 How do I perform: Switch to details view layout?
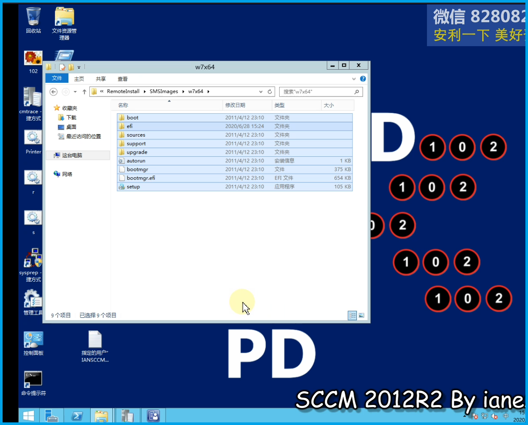(352, 315)
